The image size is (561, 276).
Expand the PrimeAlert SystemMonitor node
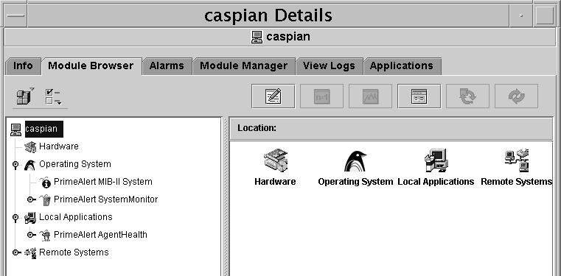pos(32,199)
